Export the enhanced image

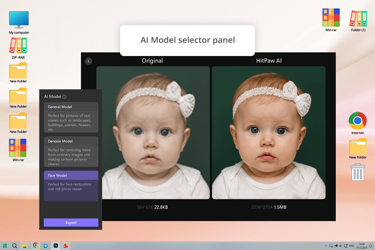point(71,223)
